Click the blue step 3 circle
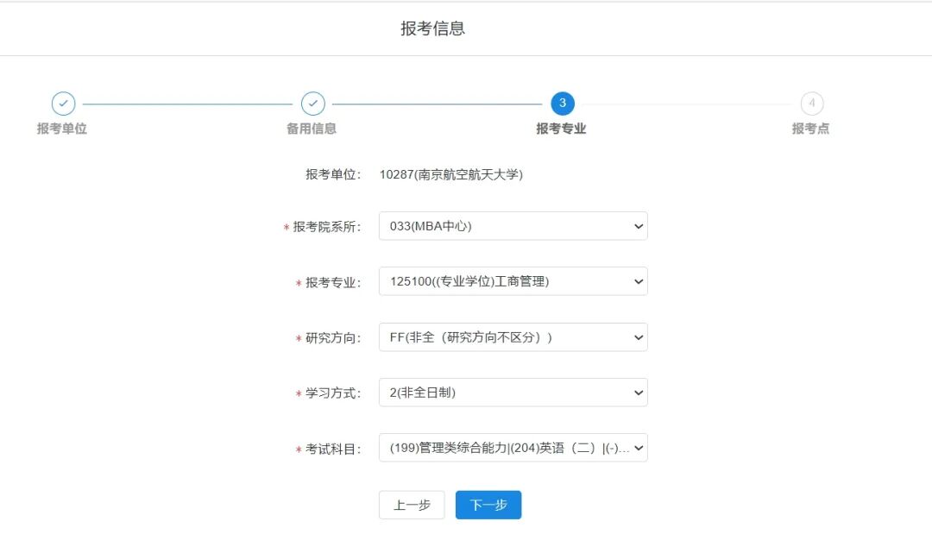932x553 pixels. click(563, 104)
